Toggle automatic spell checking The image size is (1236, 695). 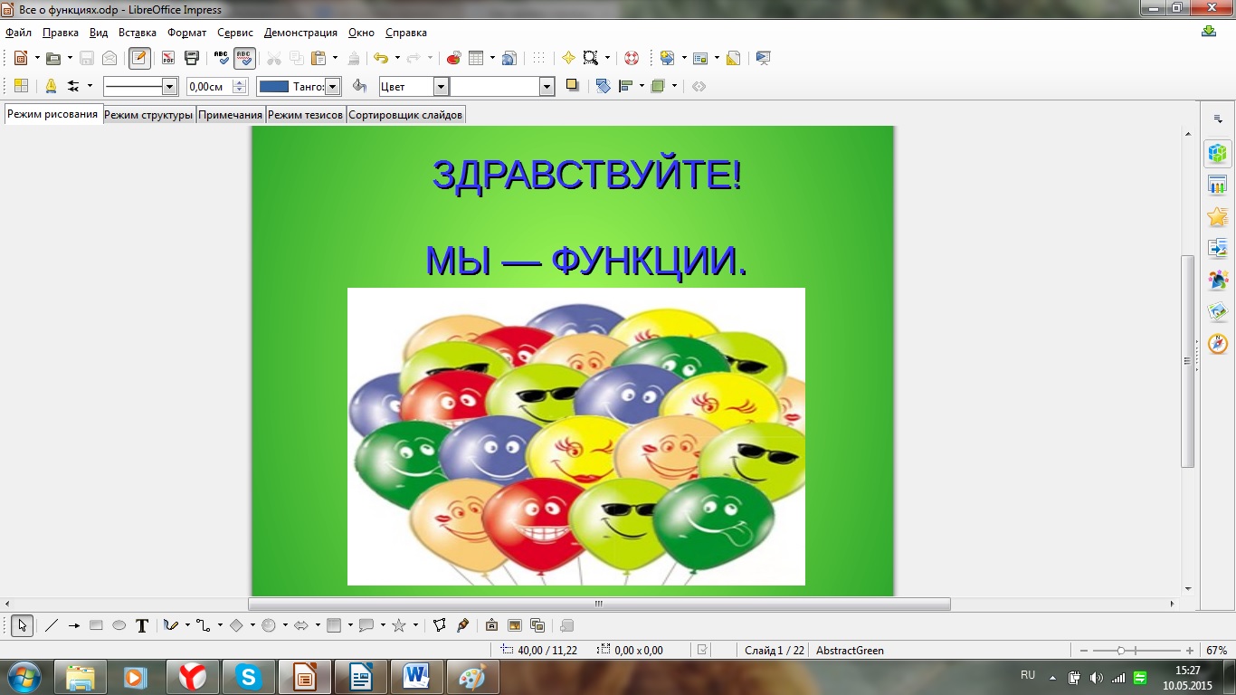tap(244, 58)
